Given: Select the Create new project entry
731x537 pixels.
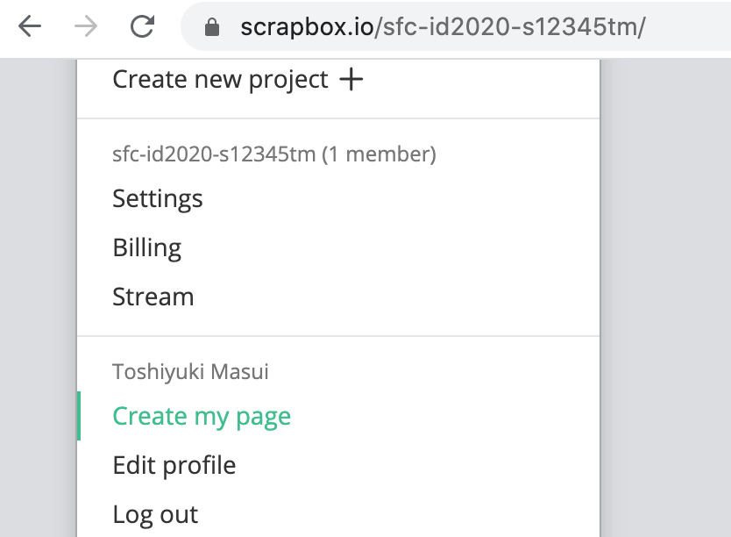Looking at the screenshot, I should tap(220, 80).
